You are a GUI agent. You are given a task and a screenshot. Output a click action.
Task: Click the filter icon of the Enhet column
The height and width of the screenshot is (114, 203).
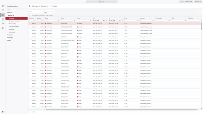pyautogui.click(x=138, y=21)
